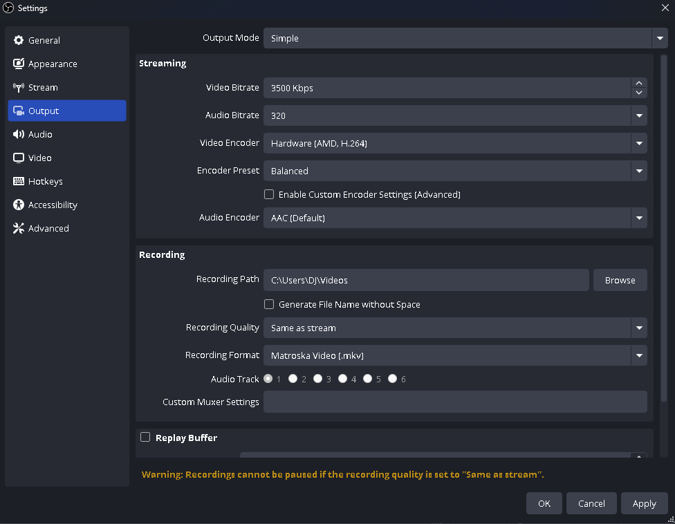The width and height of the screenshot is (675, 524).
Task: Click the OBS logo in title bar
Action: point(8,8)
